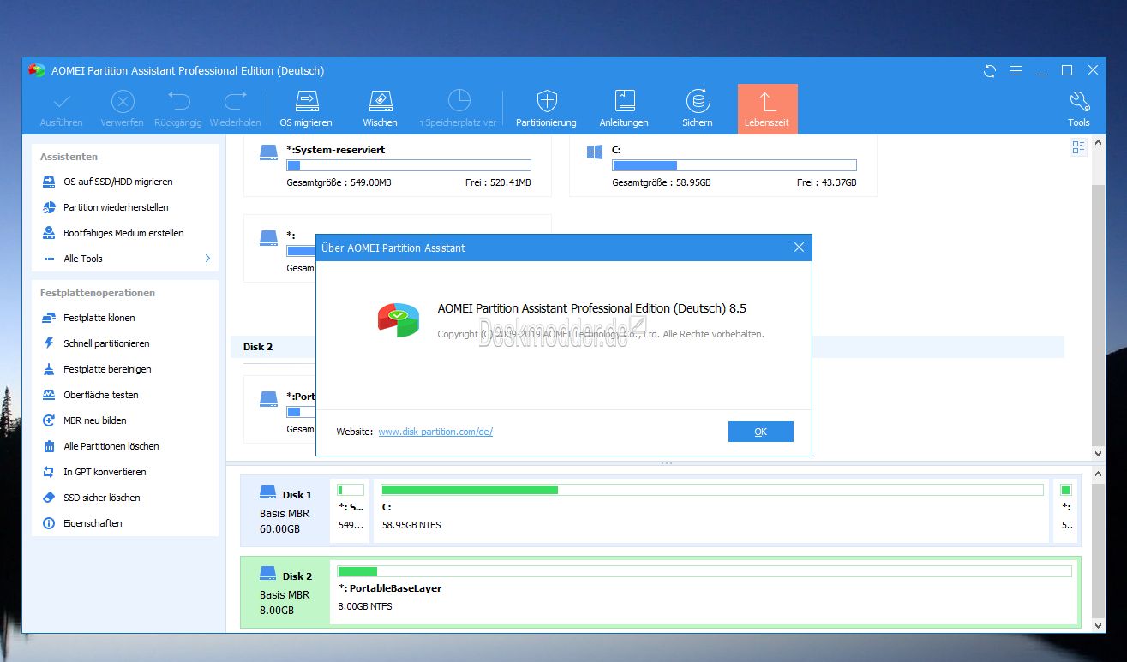Click the Festplattenoperationen section header
Screen dimensions: 1127x662
click(x=98, y=293)
